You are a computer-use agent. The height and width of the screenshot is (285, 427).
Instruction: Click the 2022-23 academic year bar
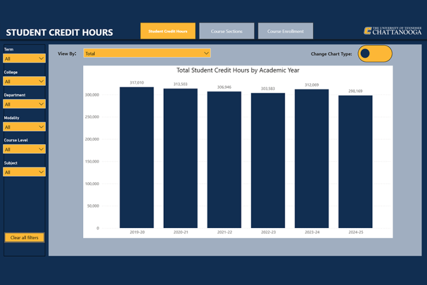click(268, 160)
